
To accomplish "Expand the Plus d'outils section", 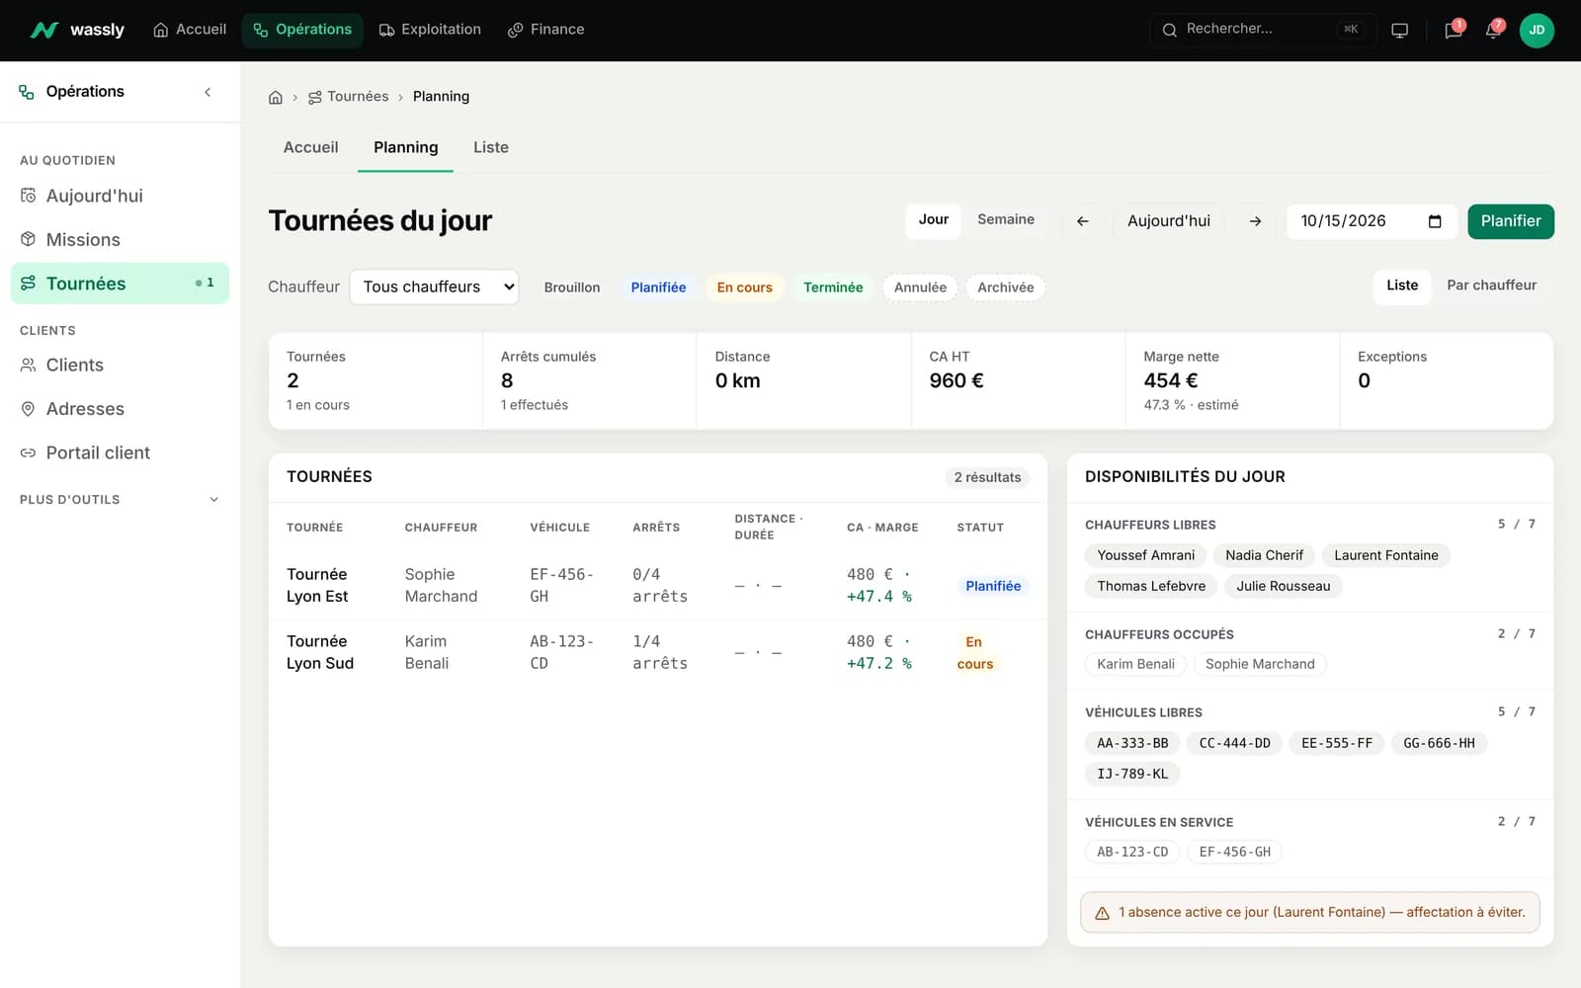I will coord(120,500).
